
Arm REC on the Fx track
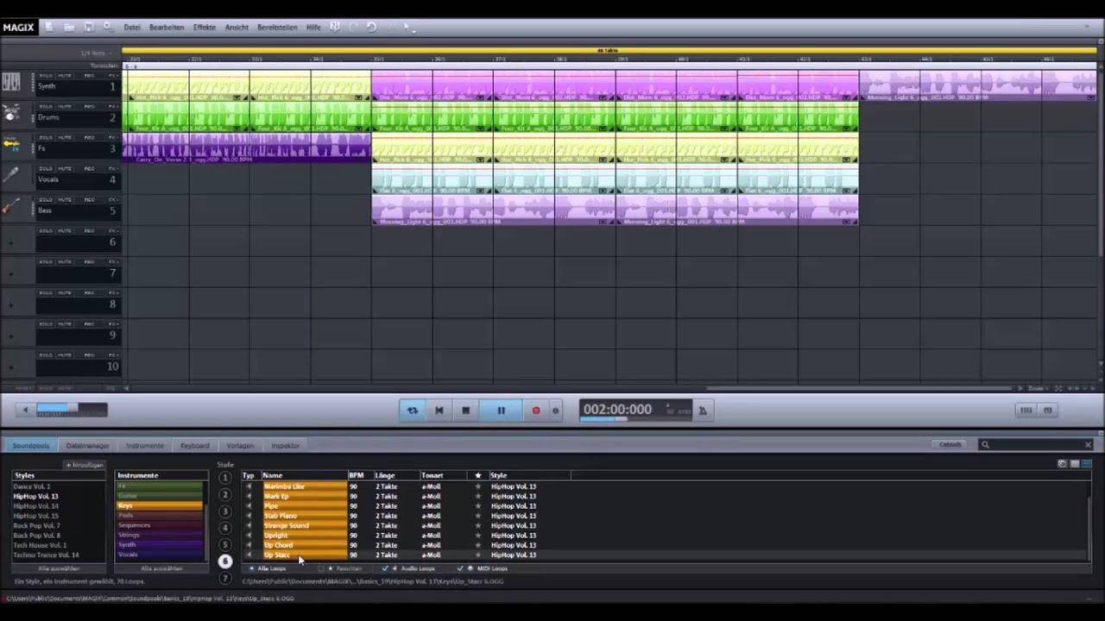[89, 138]
